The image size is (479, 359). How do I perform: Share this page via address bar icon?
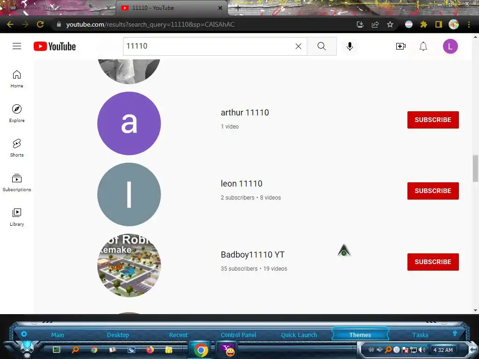point(375,24)
